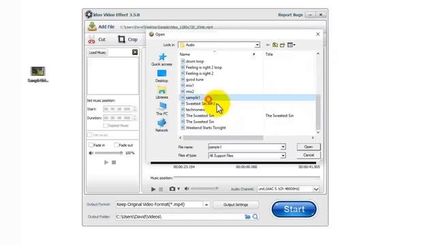Open the View menu dropdown icon
Screen dimensions: 436x245
(291, 45)
